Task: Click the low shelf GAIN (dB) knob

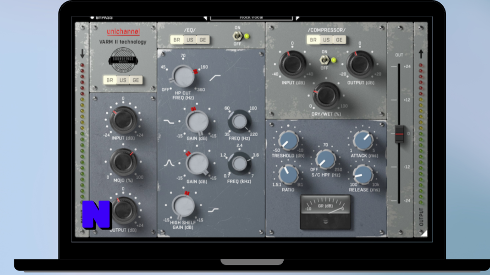Action: 197,122
